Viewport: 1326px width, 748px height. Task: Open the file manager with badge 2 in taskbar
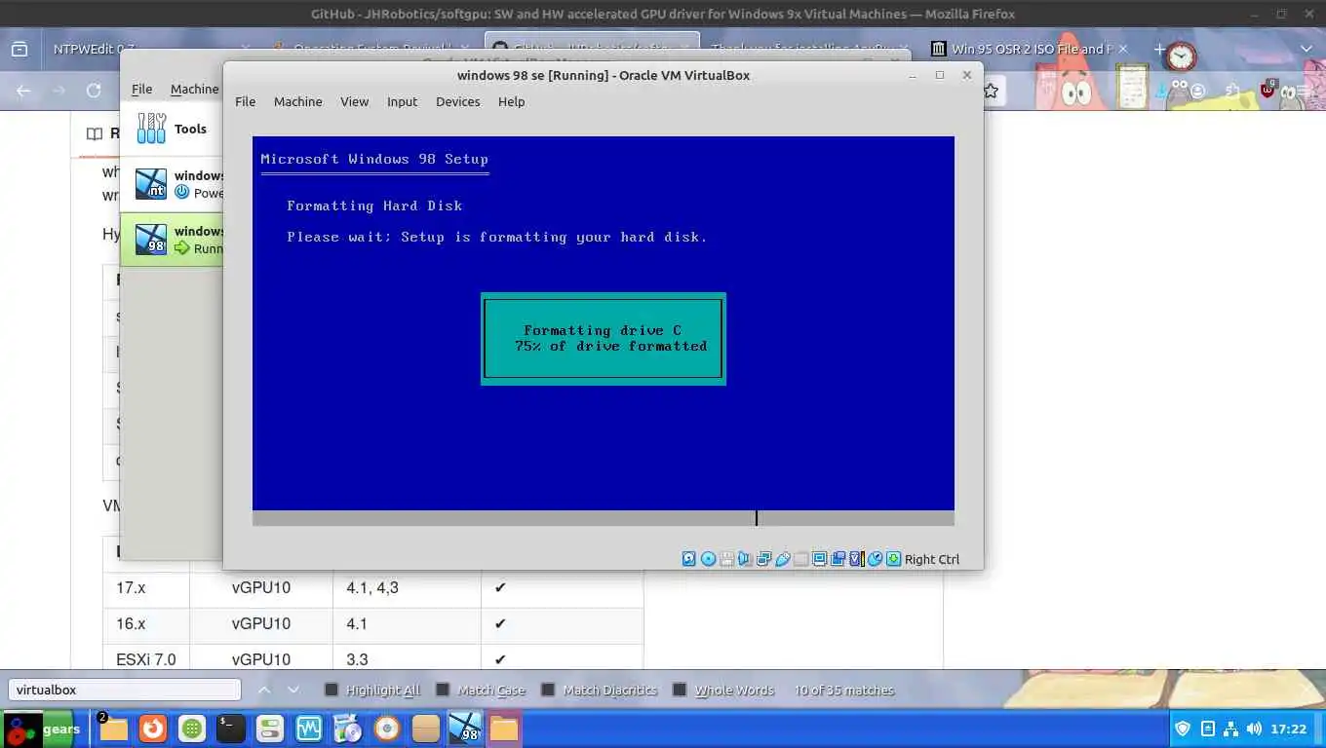(113, 729)
